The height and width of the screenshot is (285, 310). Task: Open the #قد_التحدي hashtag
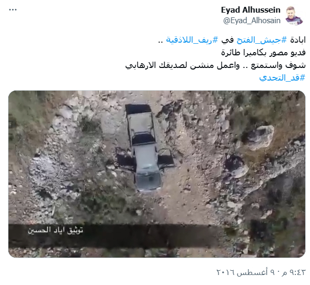click(282, 78)
